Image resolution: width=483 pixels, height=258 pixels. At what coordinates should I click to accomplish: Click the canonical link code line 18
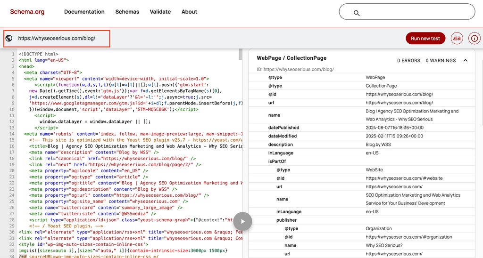pos(112,159)
